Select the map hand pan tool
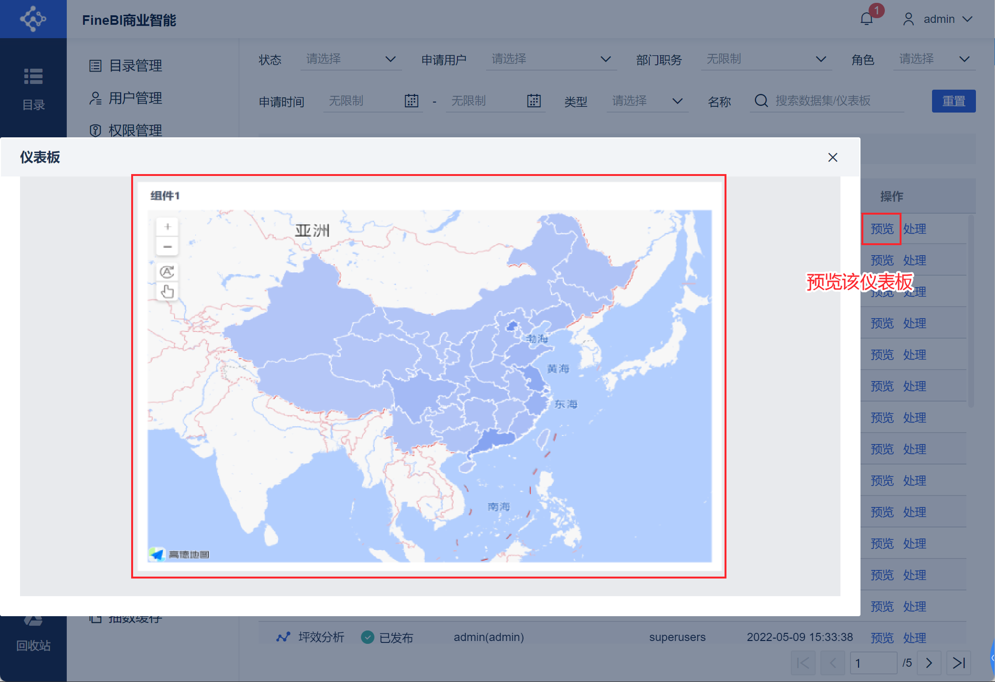The width and height of the screenshot is (995, 682). tap(167, 291)
